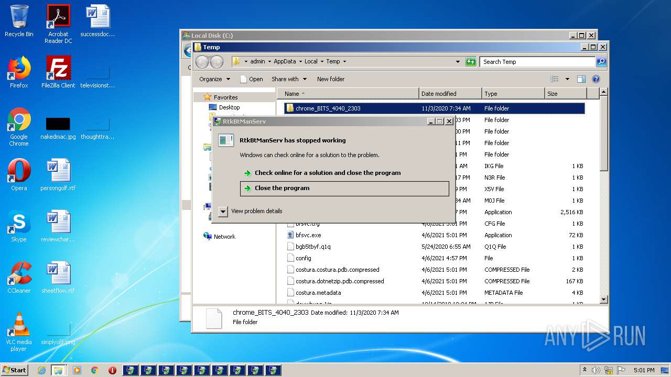This screenshot has height=377, width=671.
Task: Click Close the program option
Action: pyautogui.click(x=344, y=188)
